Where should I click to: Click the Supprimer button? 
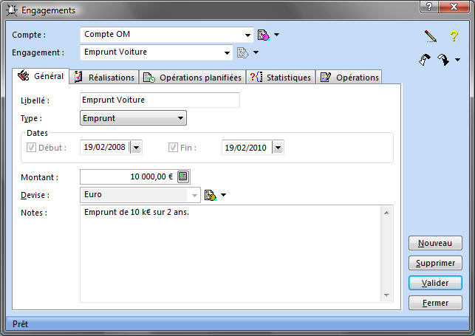[435, 263]
